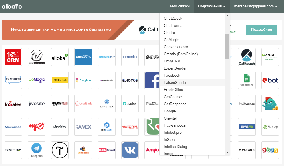Viewport: 284px width, 166px height.
Task: Select GetResponse entry
Action: coord(192,104)
